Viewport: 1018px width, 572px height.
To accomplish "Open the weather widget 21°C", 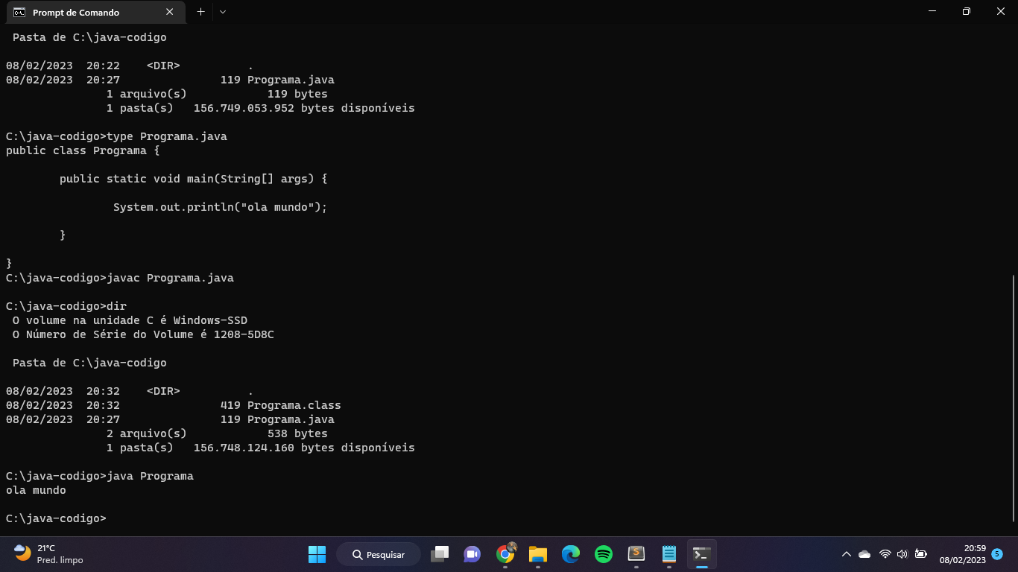I will click(x=49, y=554).
